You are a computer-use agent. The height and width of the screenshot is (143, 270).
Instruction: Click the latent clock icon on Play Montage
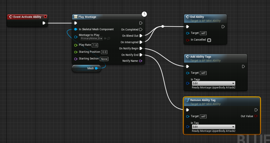144,14
